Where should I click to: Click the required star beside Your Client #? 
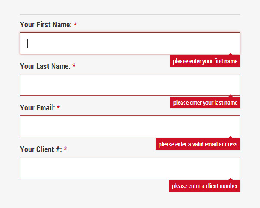tap(65, 149)
